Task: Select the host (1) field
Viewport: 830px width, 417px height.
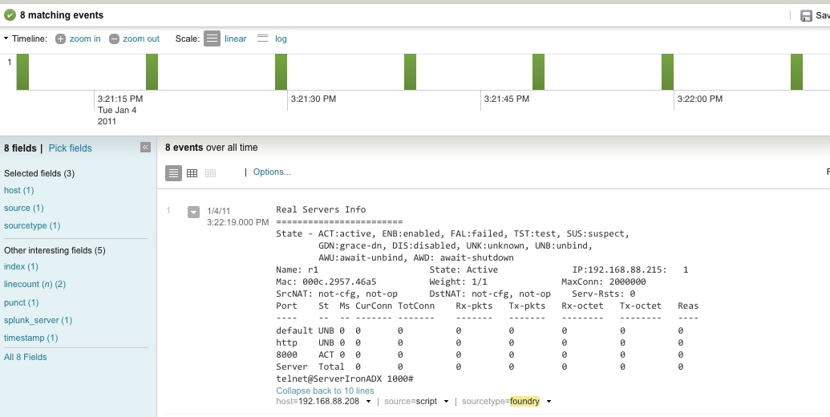Action: 18,190
